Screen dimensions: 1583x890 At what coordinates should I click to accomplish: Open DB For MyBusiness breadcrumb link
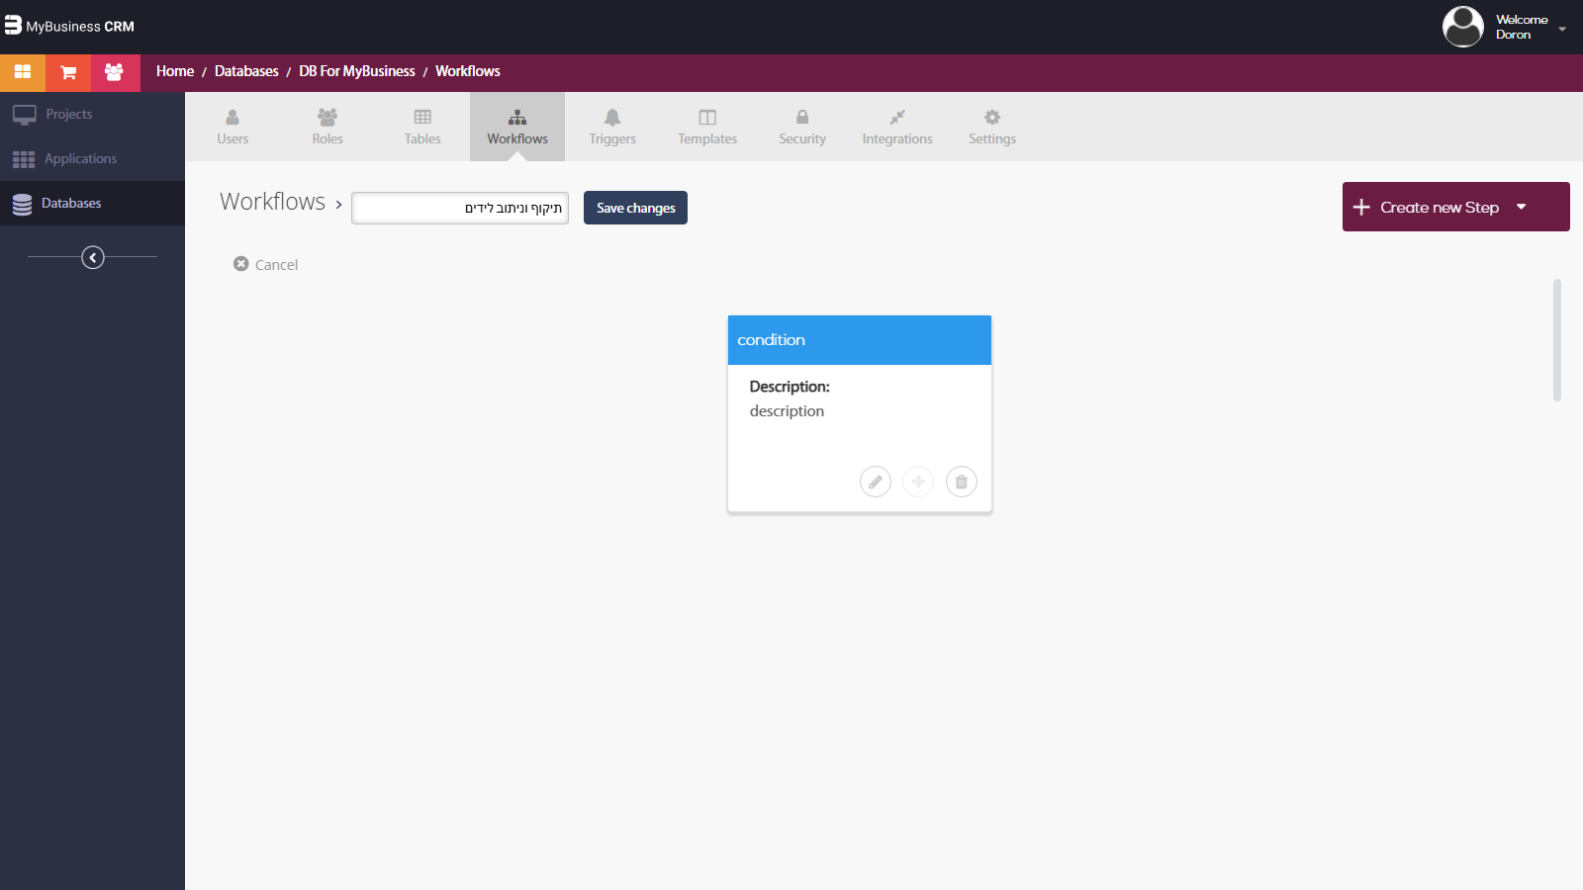coord(357,71)
